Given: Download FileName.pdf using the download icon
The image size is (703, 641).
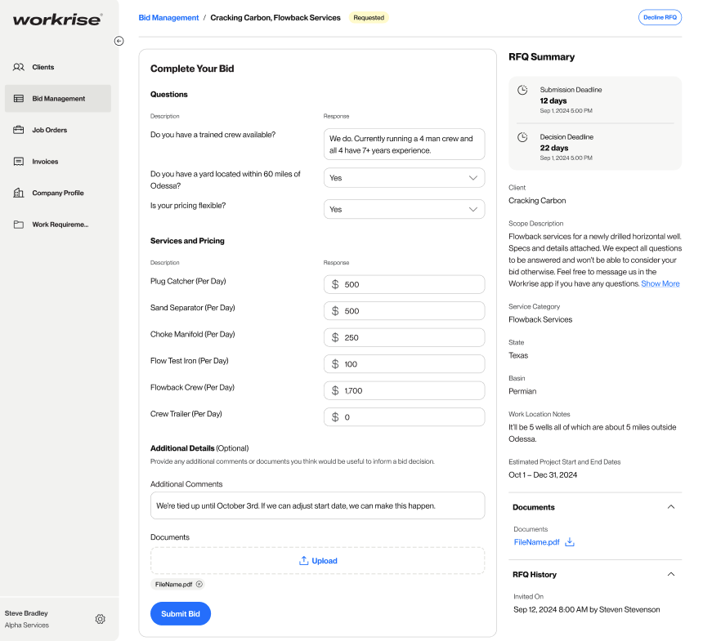Looking at the screenshot, I should pyautogui.click(x=570, y=542).
